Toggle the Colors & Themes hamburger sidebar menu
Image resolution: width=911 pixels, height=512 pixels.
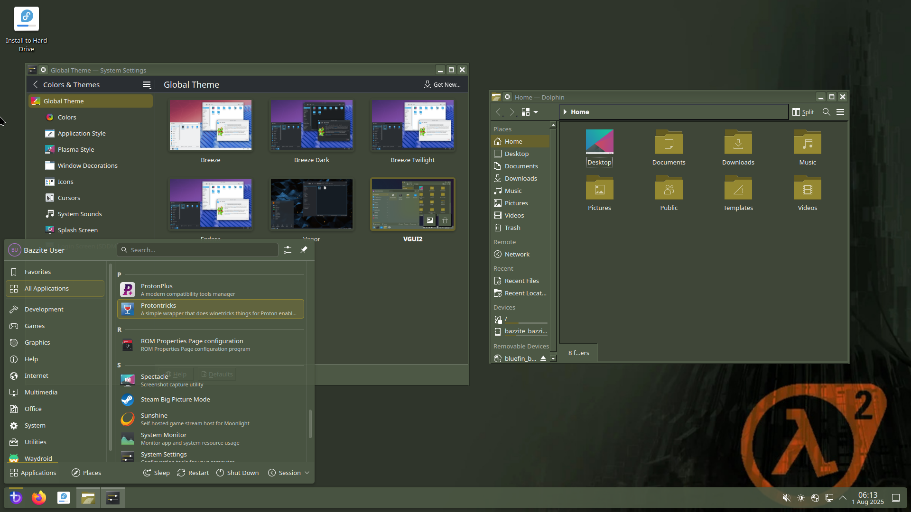pos(147,85)
